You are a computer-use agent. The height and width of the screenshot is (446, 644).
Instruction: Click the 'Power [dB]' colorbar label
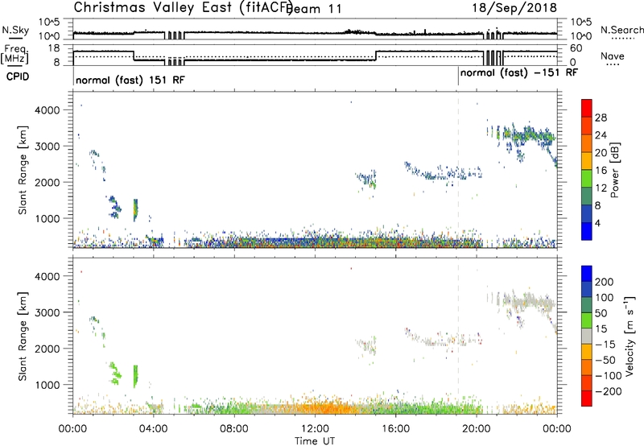coord(614,170)
